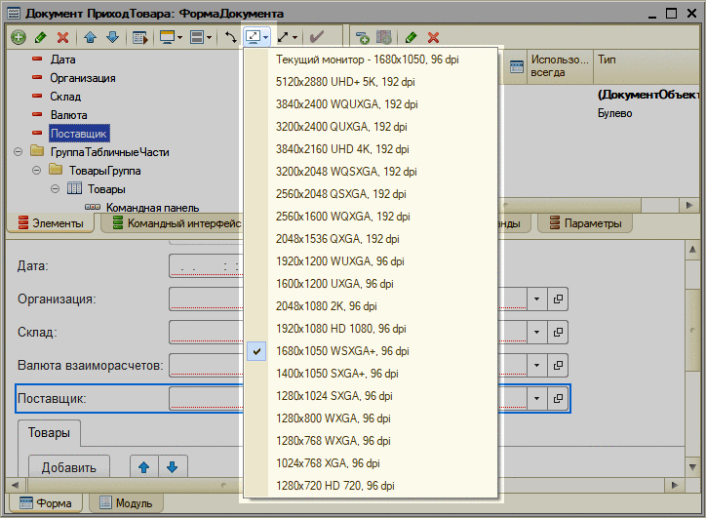Open the Организация field dropdown arrow
Image resolution: width=706 pixels, height=518 pixels.
tap(536, 299)
